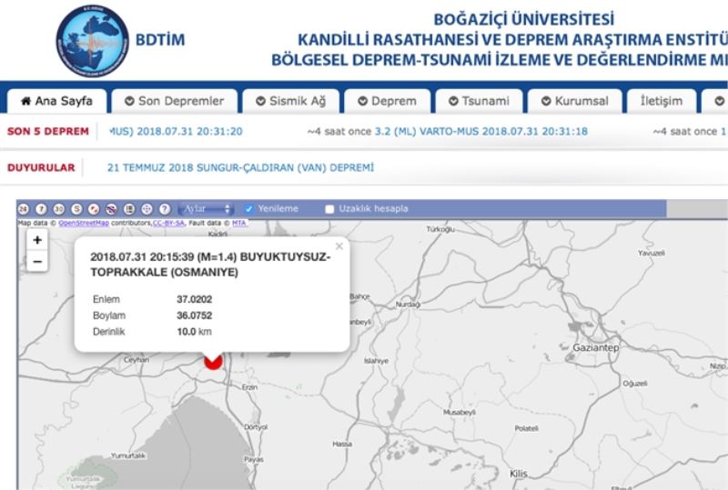Click the 'S' map toolbar icon
The height and width of the screenshot is (490, 728).
click(76, 209)
